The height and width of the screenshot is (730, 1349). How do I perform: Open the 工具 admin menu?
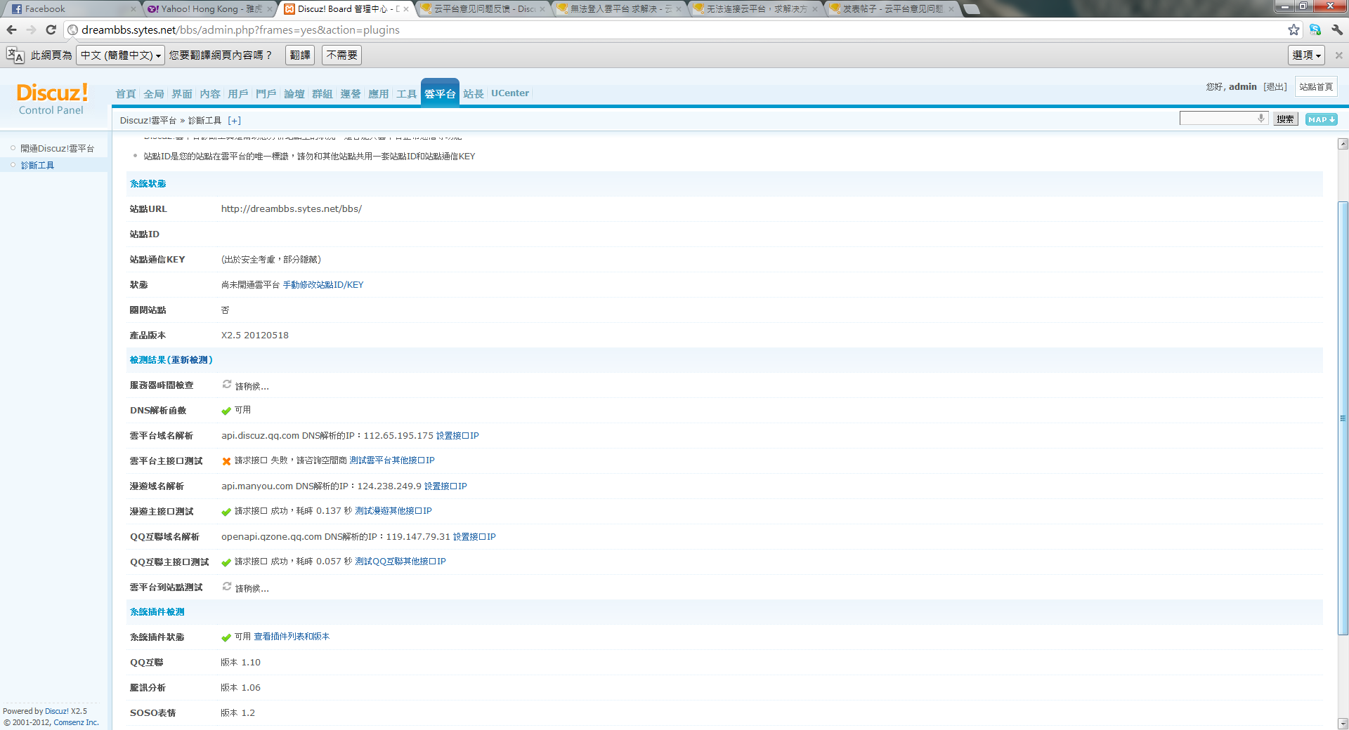click(x=407, y=93)
